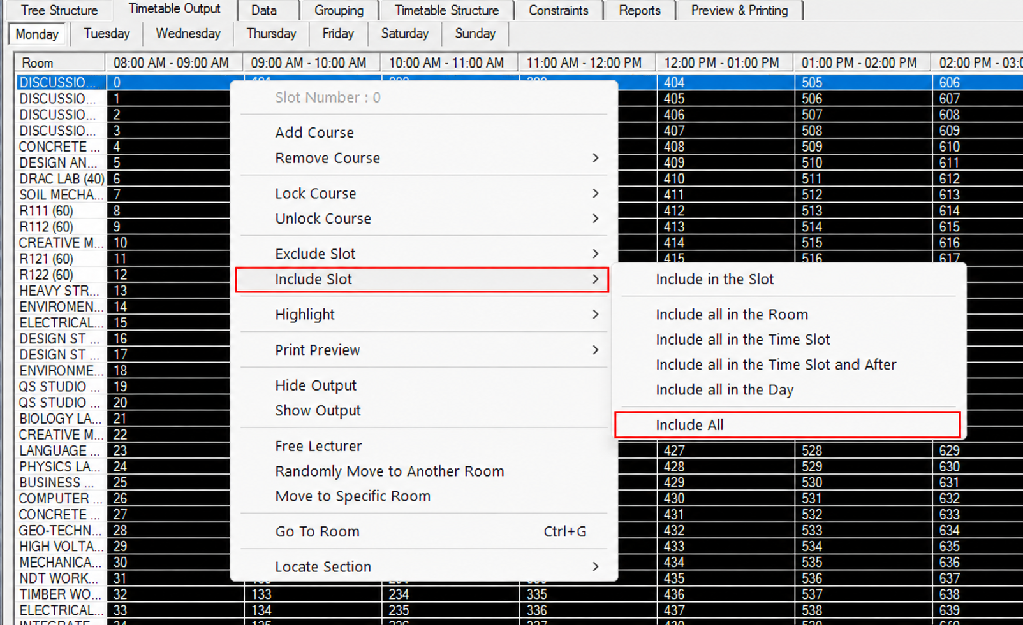Select the Saturday day tab
Screen dimensions: 1023x625
tap(405, 34)
